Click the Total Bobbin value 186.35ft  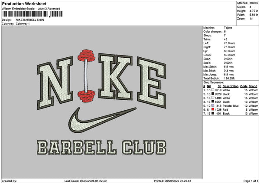229,79
